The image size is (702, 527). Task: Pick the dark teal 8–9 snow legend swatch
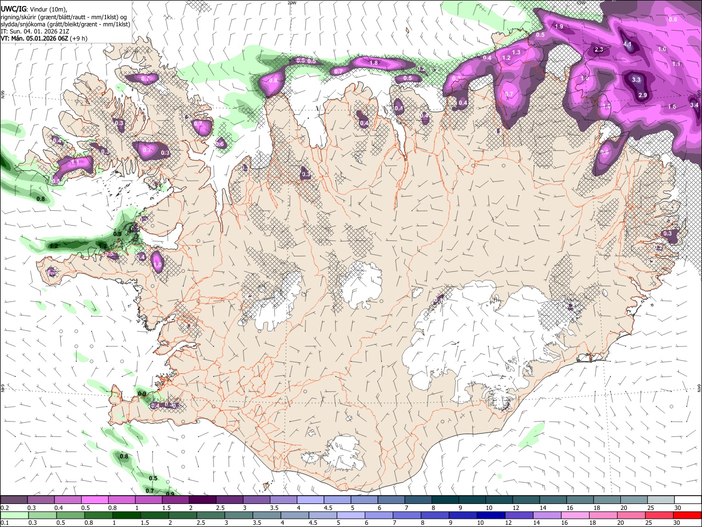(x=445, y=500)
